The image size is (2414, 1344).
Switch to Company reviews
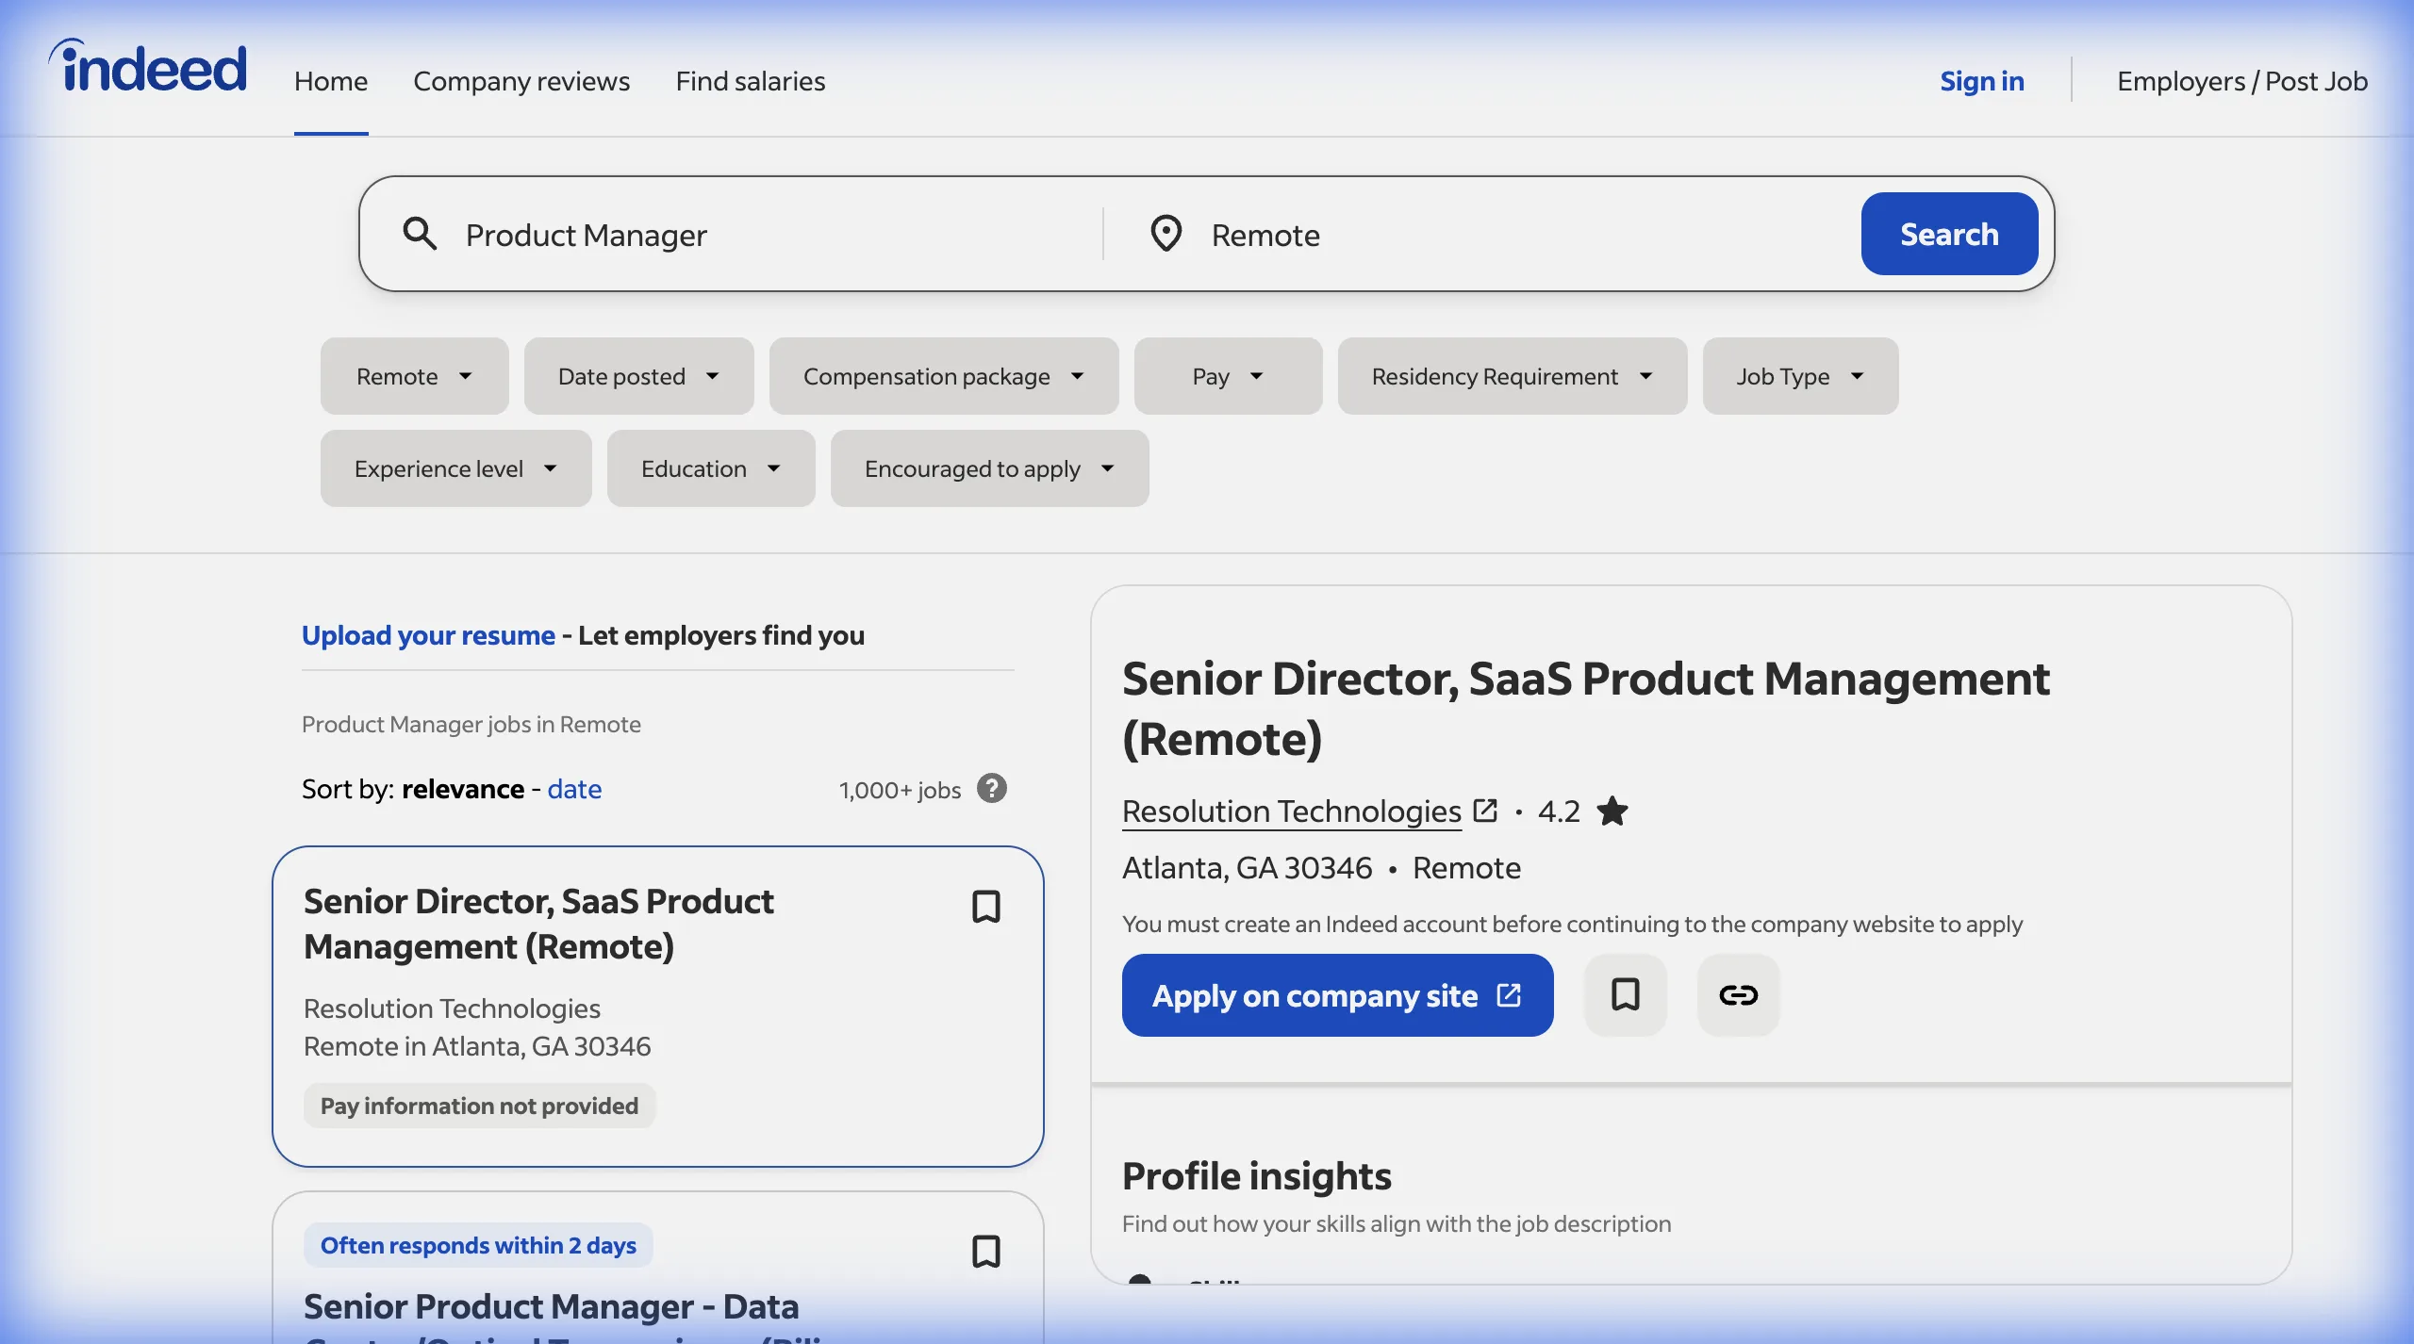click(x=521, y=81)
